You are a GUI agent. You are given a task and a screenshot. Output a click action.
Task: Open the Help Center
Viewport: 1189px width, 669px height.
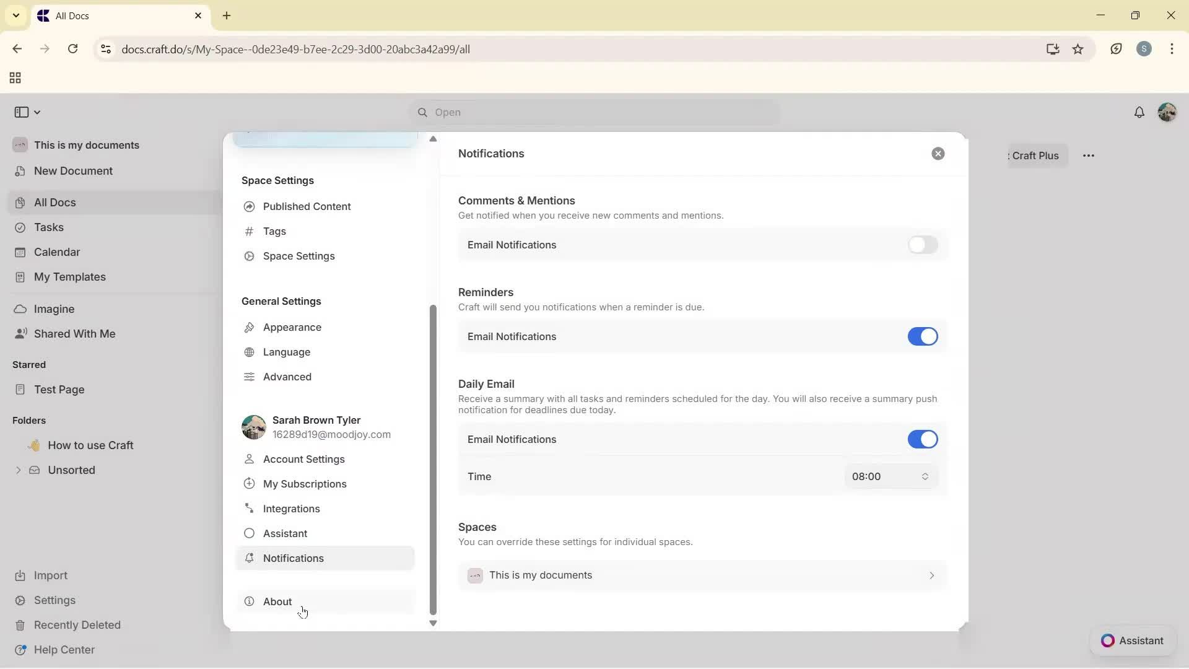click(64, 649)
